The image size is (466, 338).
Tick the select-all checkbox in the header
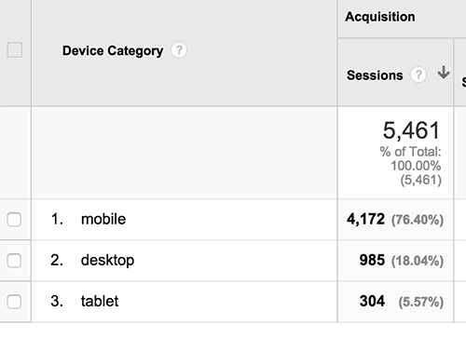click(x=15, y=50)
